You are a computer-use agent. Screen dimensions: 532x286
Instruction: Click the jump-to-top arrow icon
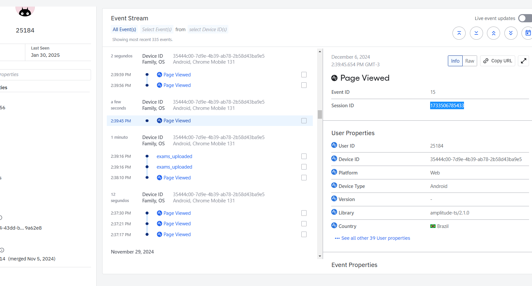(459, 33)
